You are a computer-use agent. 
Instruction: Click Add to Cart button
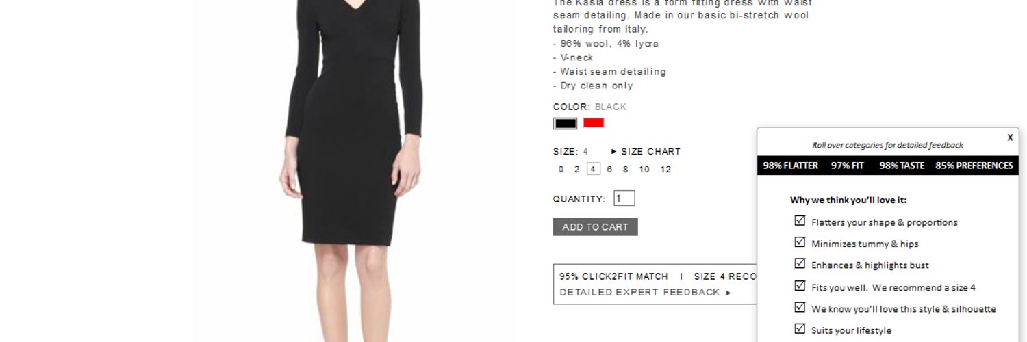tap(596, 227)
